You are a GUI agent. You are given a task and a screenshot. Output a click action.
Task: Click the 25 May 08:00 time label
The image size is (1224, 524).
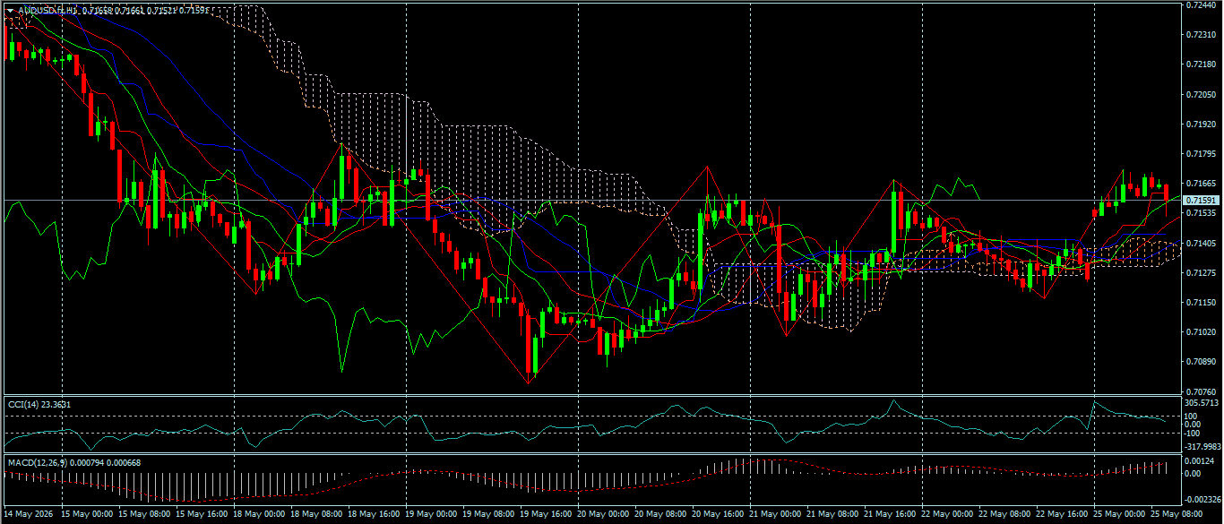click(1176, 515)
